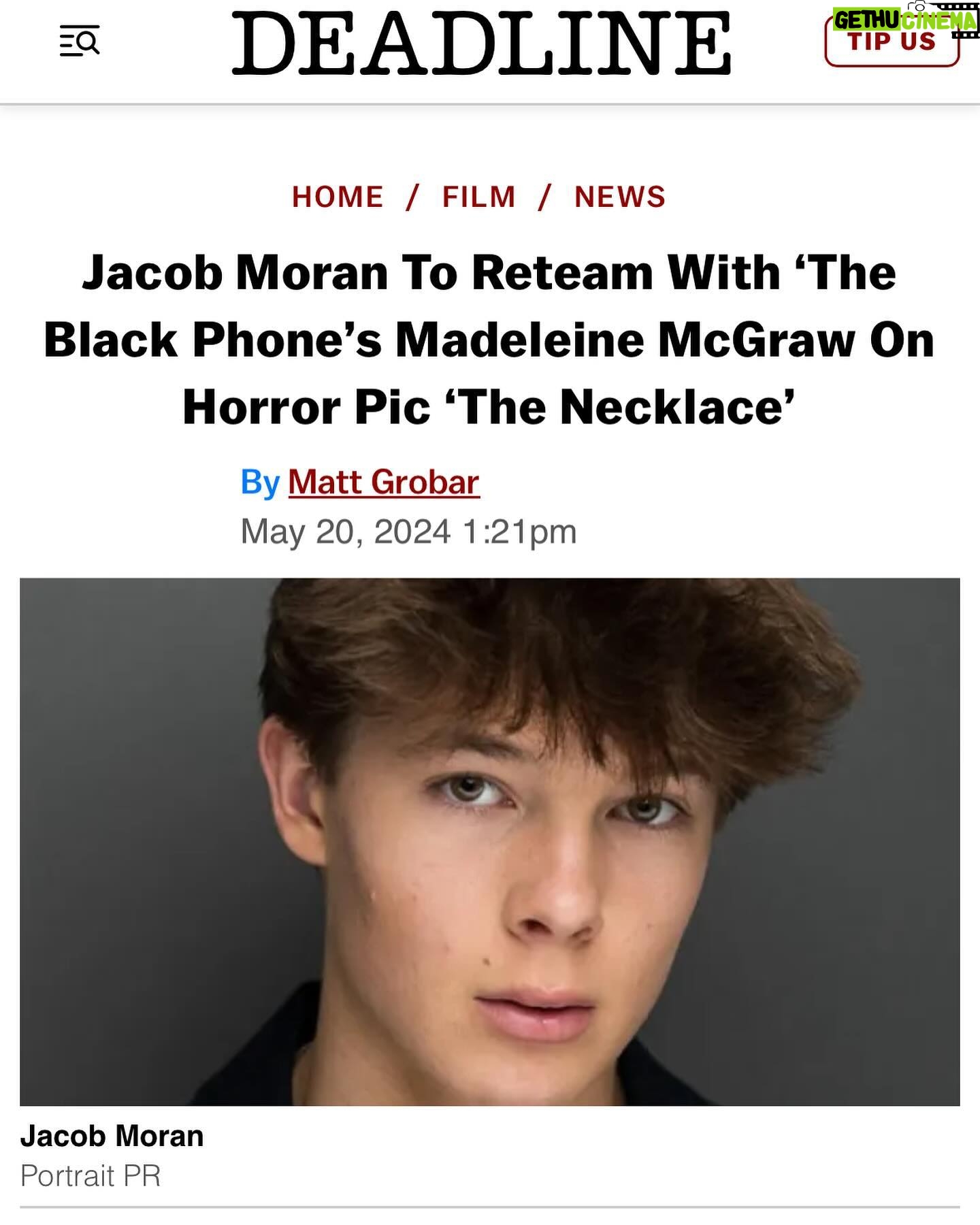Image resolution: width=980 pixels, height=1225 pixels.
Task: Open author Matt Grobar's page
Action: point(384,483)
